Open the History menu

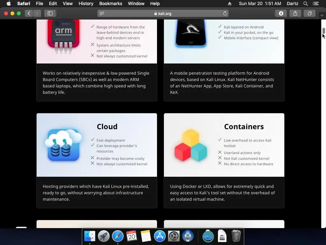click(86, 4)
